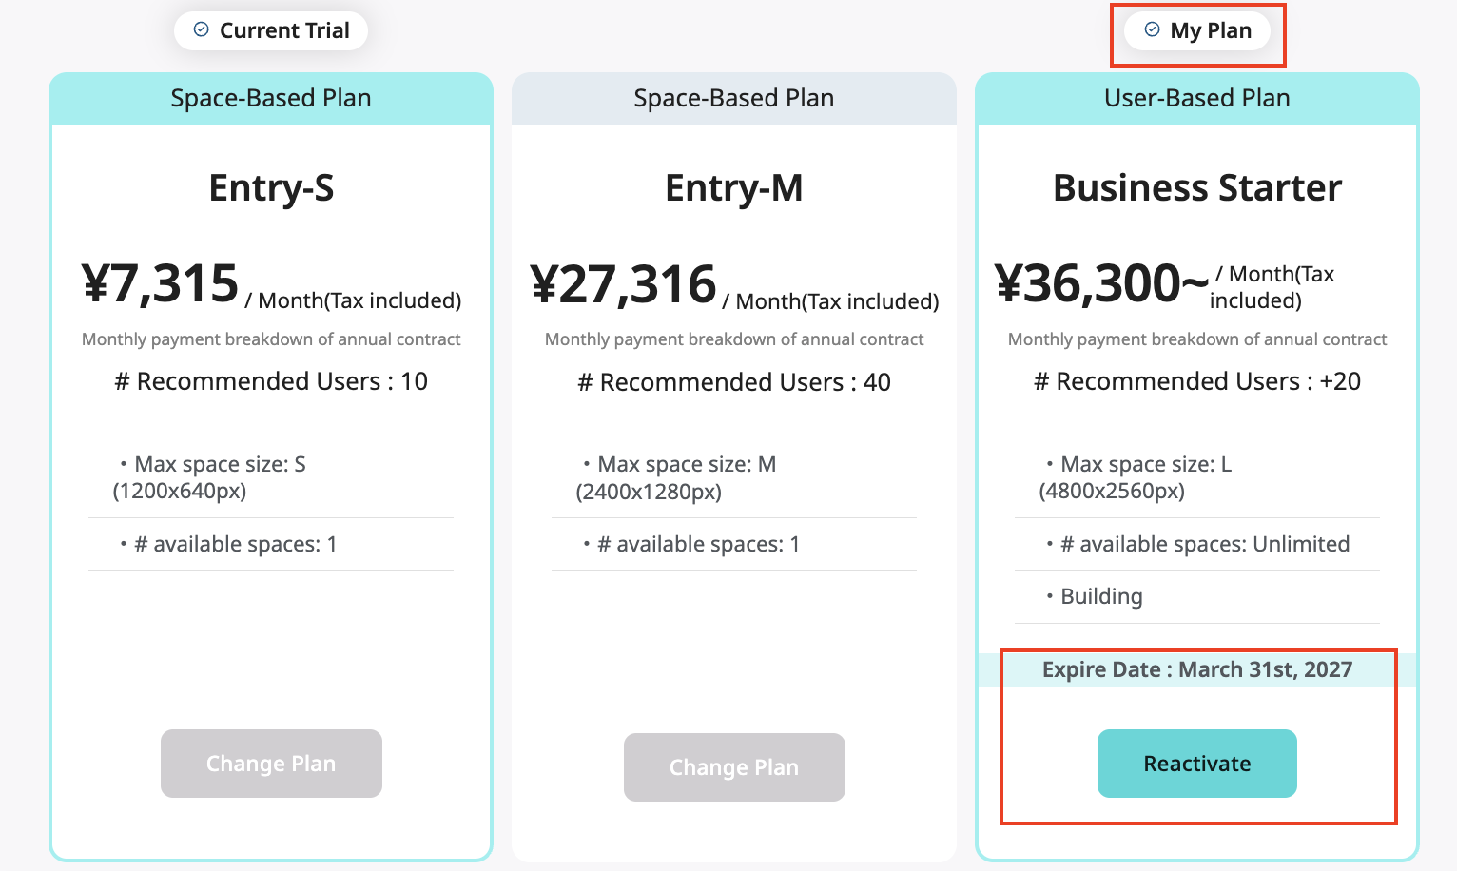This screenshot has width=1457, height=871.
Task: Click the Business Starter plan title
Action: point(1196,187)
